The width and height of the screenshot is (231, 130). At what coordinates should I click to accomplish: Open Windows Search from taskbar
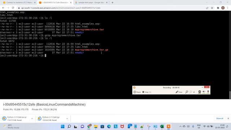[69, 126]
